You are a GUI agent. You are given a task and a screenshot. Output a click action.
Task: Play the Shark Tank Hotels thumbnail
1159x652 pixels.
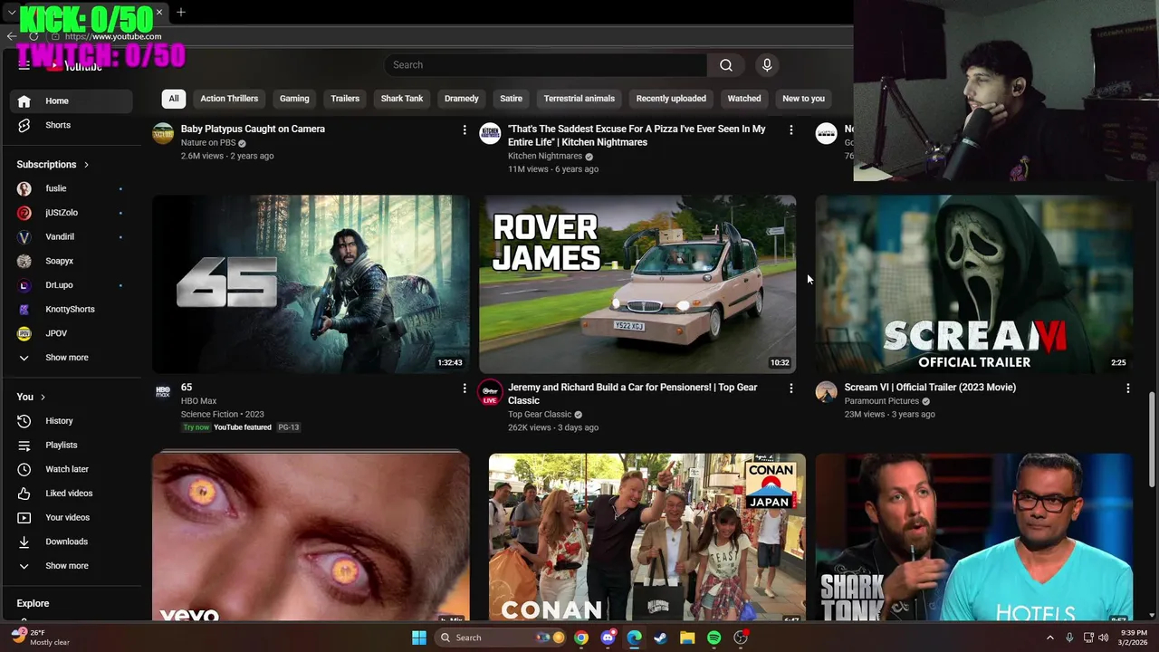pyautogui.click(x=973, y=537)
